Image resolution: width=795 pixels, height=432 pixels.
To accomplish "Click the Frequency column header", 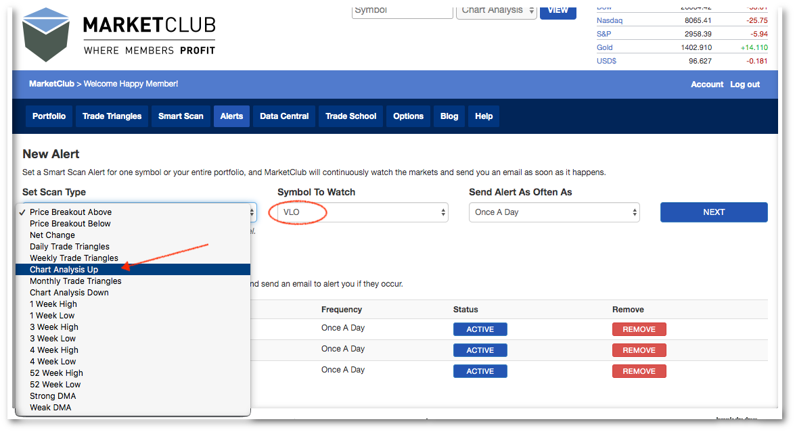I will coord(342,310).
